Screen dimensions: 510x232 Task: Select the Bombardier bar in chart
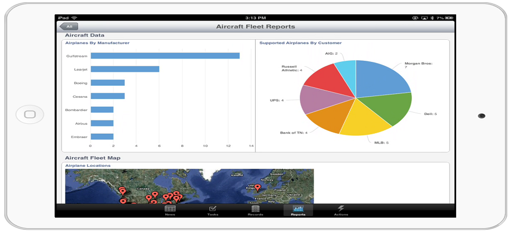coord(102,109)
